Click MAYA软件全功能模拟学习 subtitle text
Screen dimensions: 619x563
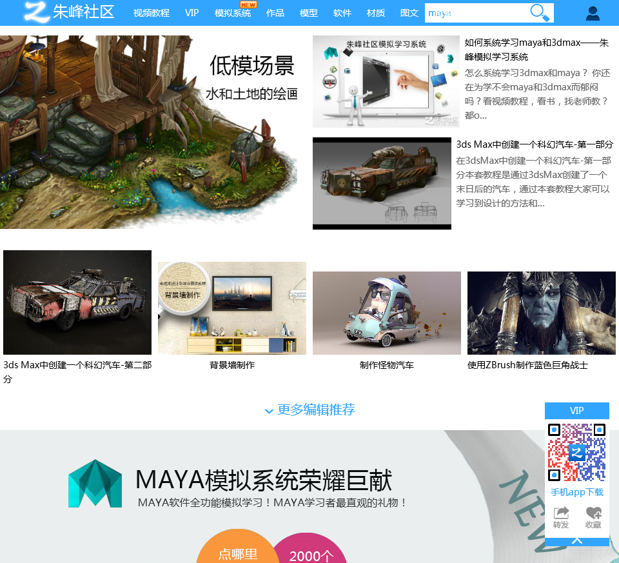272,503
